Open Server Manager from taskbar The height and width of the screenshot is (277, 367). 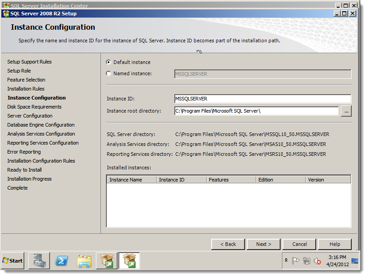click(39, 261)
